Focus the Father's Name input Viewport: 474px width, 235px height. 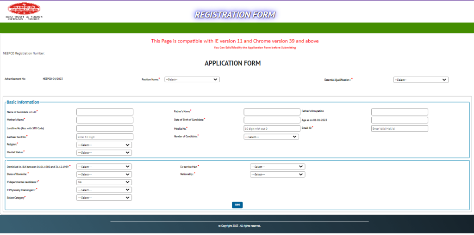tap(272, 112)
